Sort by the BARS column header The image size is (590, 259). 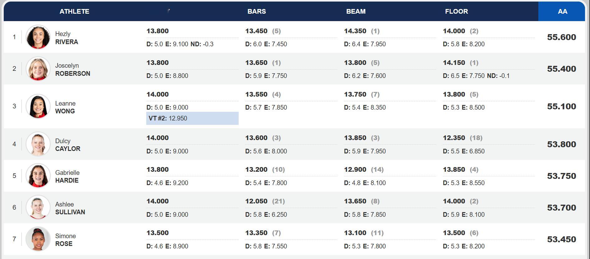(256, 11)
